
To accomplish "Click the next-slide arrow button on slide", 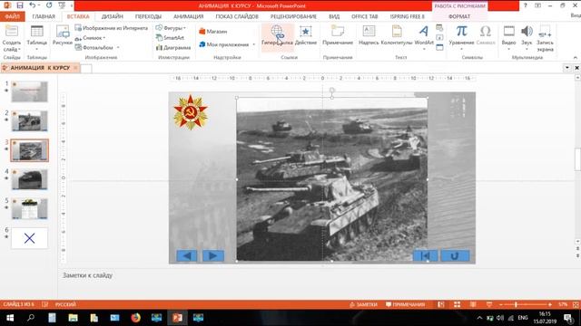I will pyautogui.click(x=213, y=255).
